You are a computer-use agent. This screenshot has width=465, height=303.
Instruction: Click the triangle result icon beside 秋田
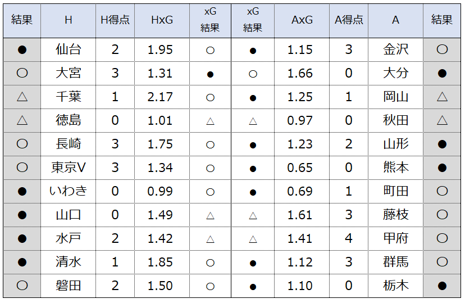[442, 120]
